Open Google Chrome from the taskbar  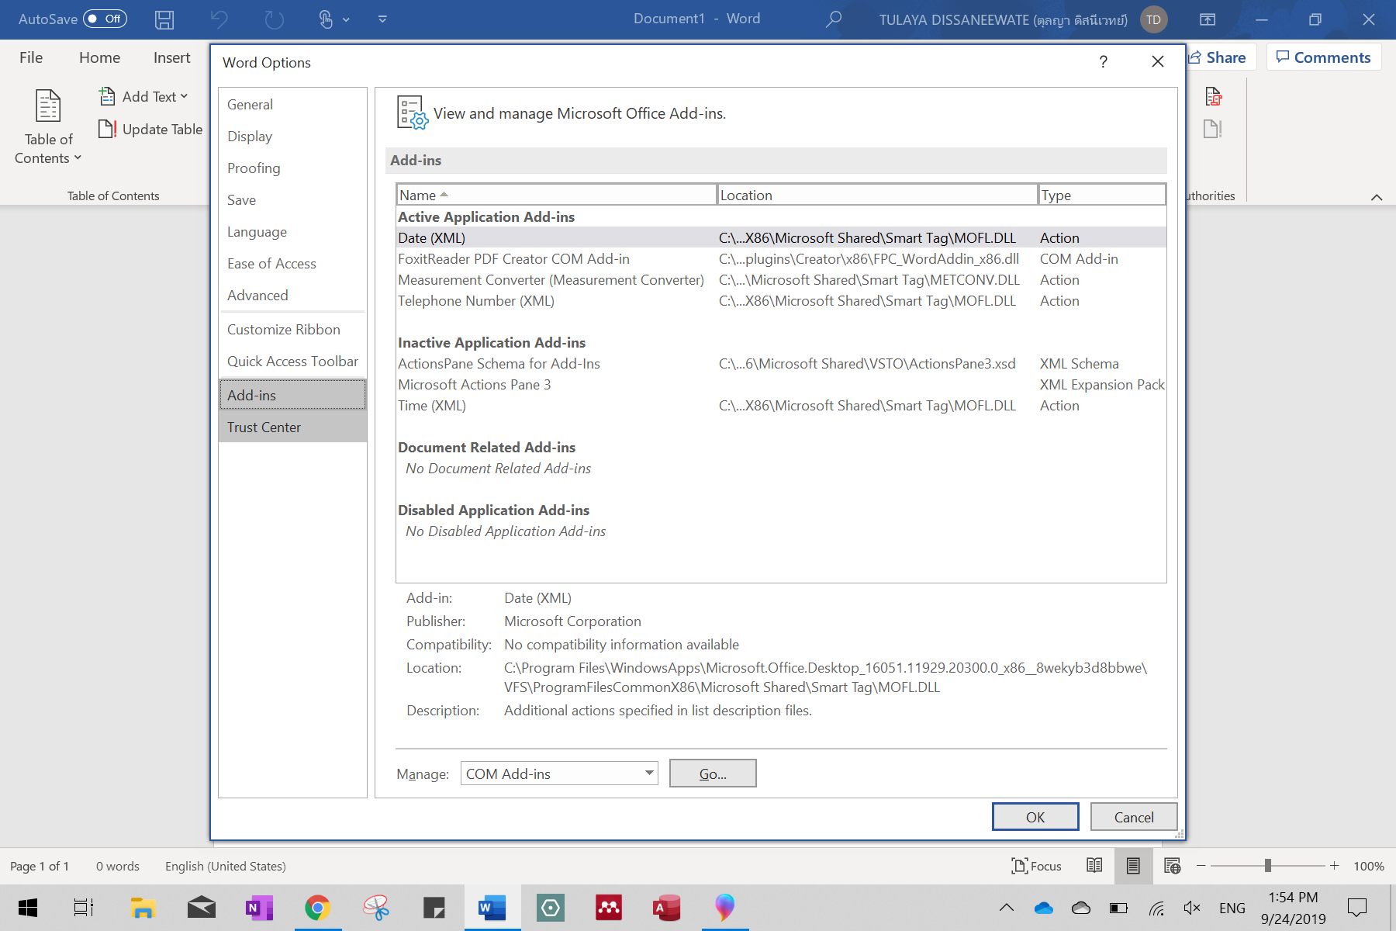(317, 908)
